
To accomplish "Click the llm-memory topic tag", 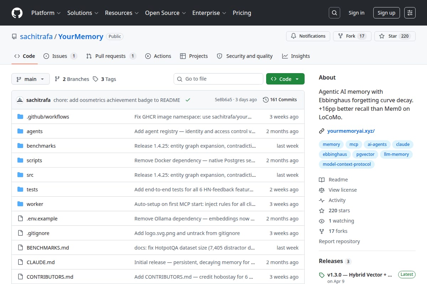I will point(396,154).
